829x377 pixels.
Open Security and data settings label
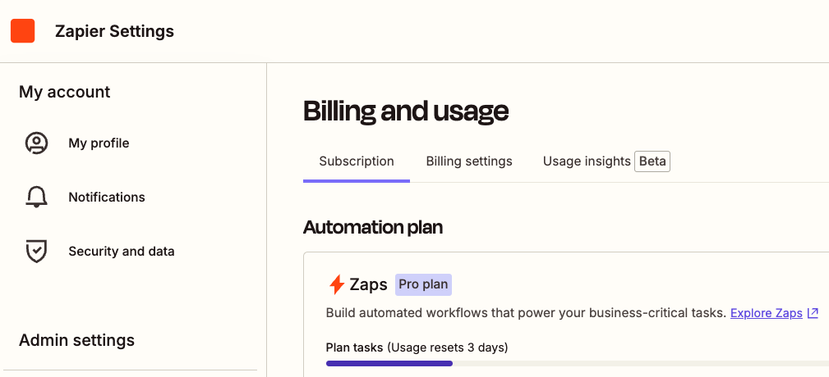point(122,252)
